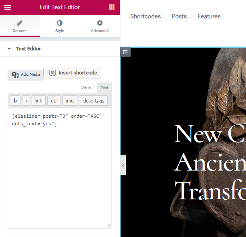246x237 pixels.
Task: Click the close tags button
Action: (x=93, y=101)
